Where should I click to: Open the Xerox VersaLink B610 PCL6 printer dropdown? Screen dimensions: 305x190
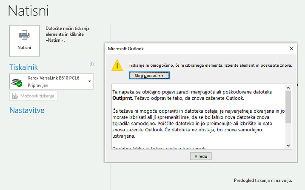tap(51, 82)
